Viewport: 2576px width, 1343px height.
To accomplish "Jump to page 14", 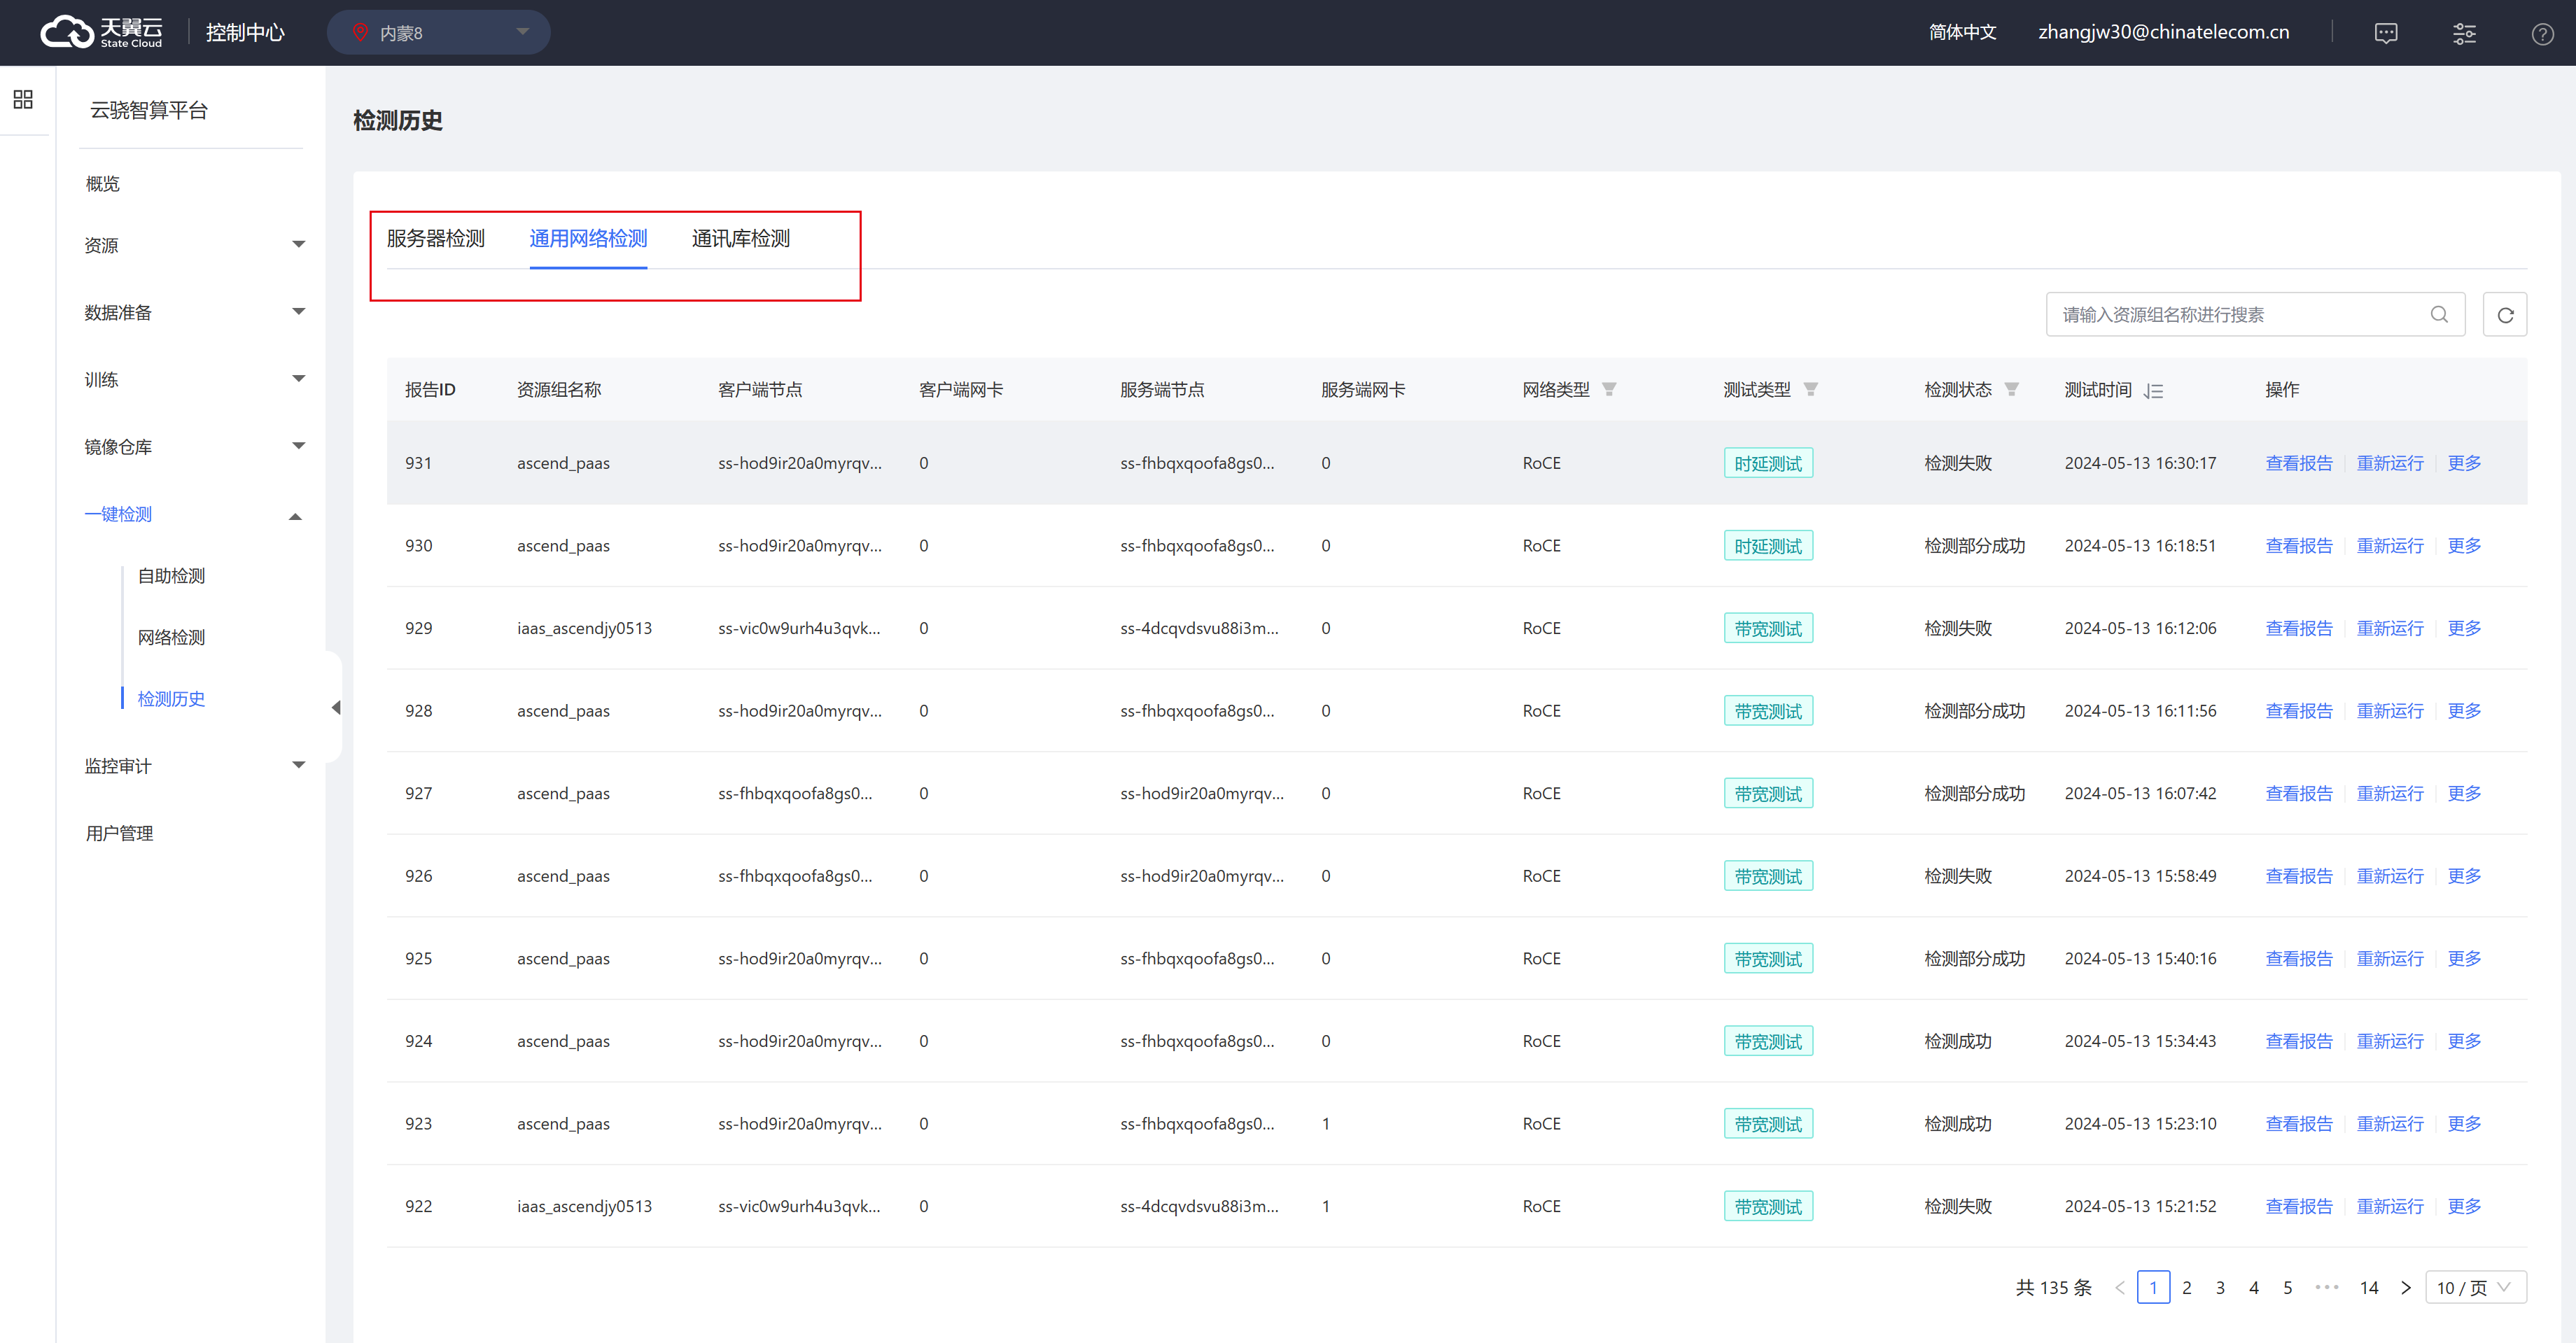I will pyautogui.click(x=2368, y=1287).
